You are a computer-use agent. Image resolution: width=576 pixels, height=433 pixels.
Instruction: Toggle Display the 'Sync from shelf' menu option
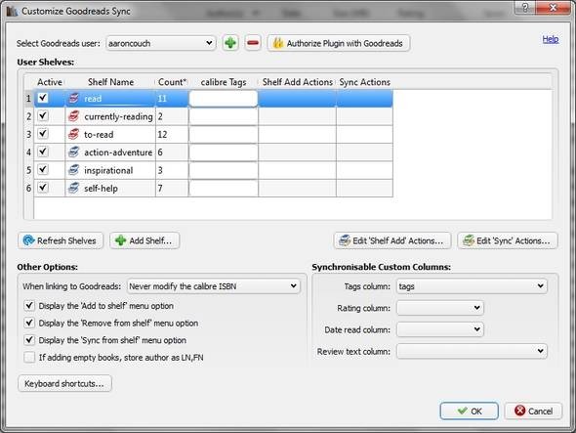click(x=29, y=340)
